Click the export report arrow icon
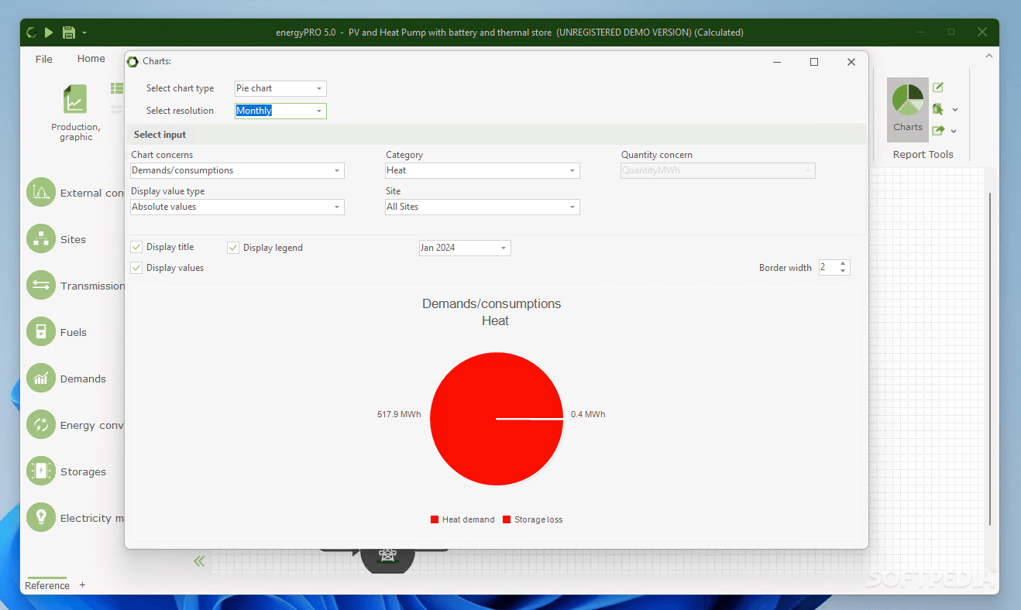 [938, 131]
